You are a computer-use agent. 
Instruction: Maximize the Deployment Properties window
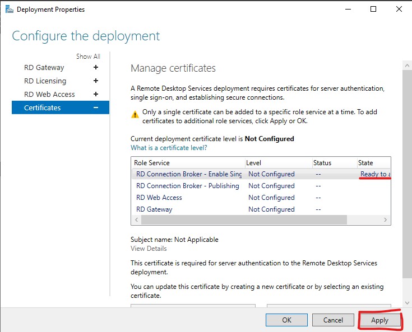[373, 9]
